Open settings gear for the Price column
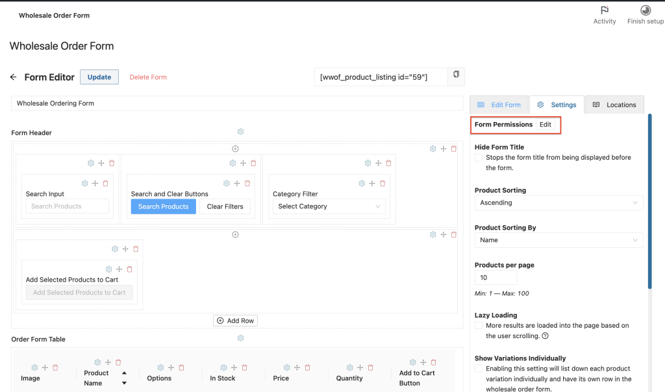The height and width of the screenshot is (392, 665). (286, 367)
